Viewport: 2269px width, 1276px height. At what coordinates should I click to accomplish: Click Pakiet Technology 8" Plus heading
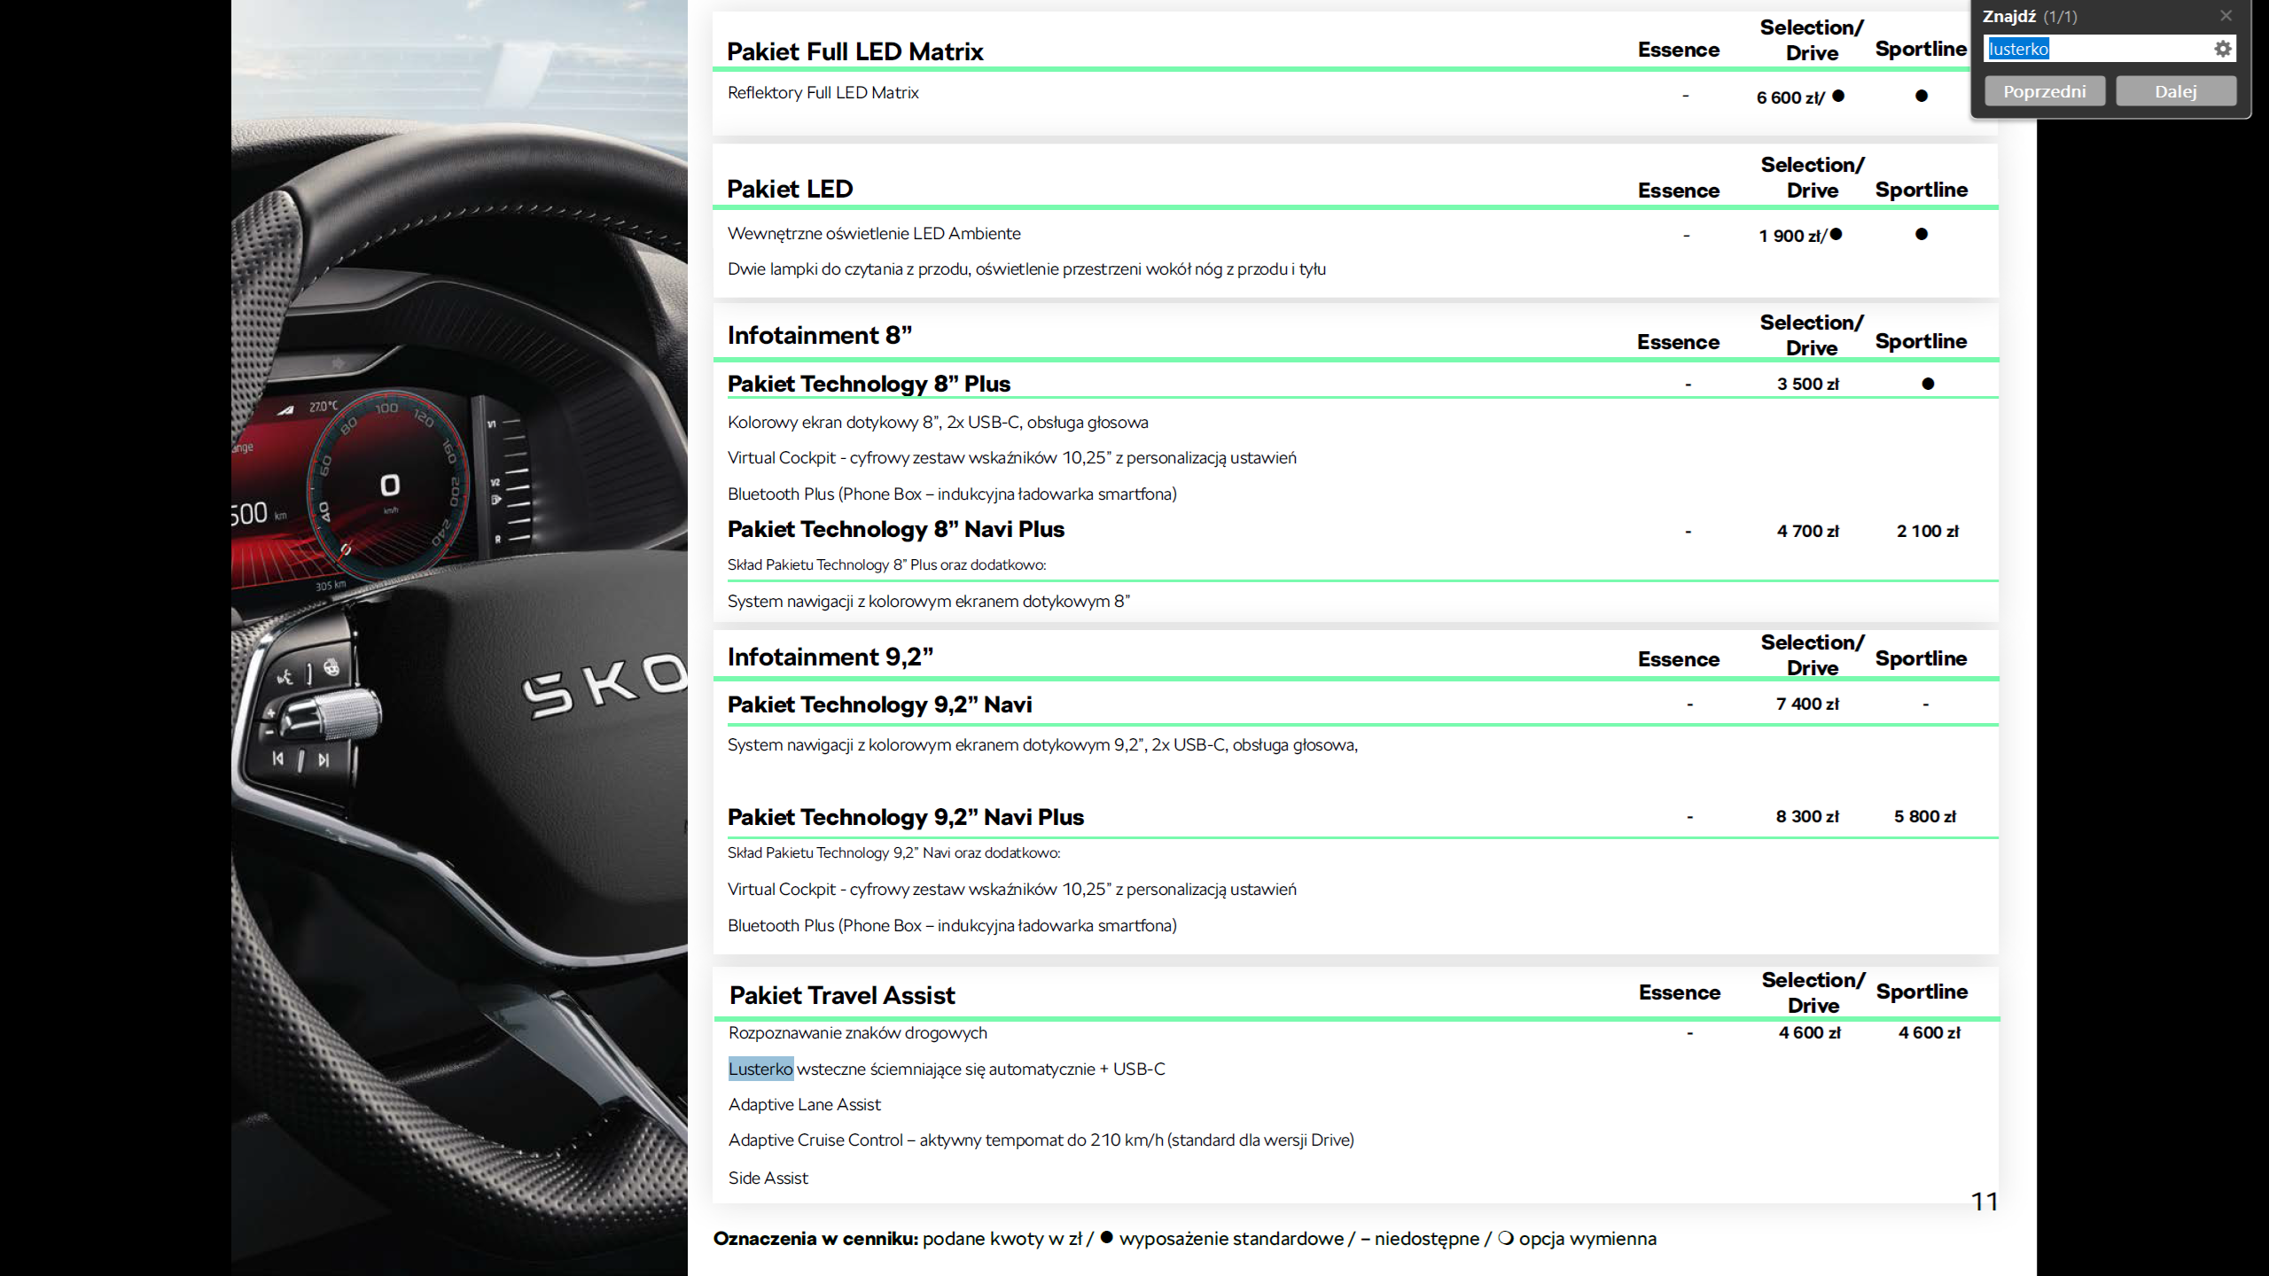point(869,384)
